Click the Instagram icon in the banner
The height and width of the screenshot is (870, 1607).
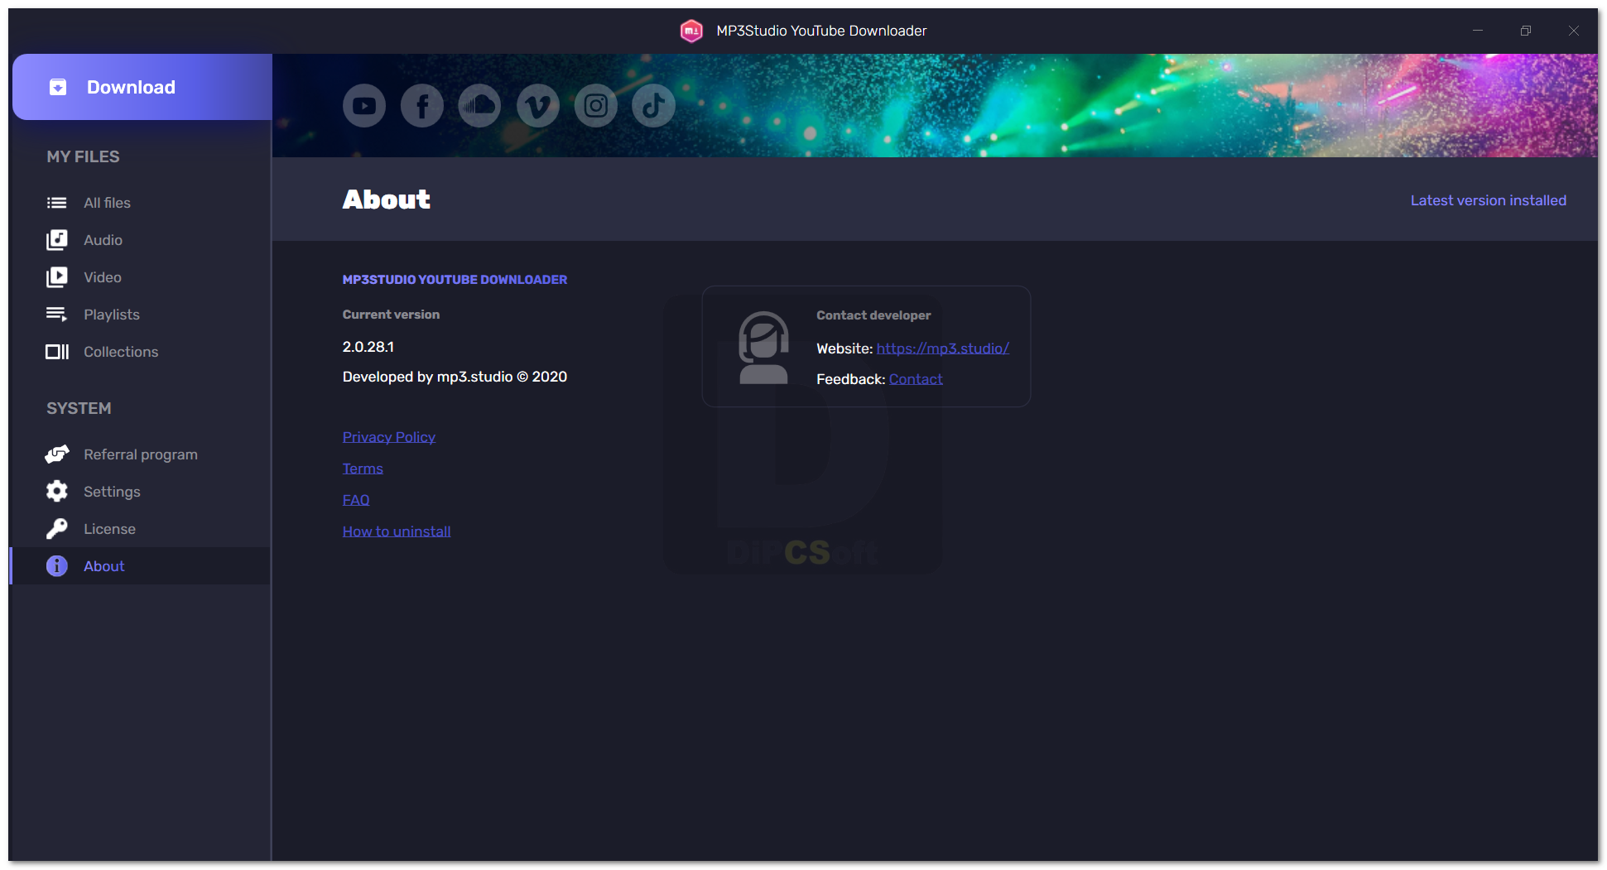[596, 106]
